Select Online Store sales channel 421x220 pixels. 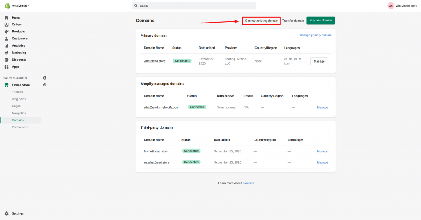point(21,85)
